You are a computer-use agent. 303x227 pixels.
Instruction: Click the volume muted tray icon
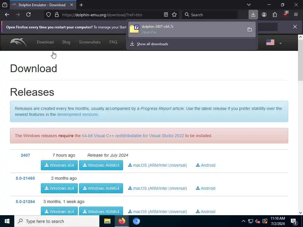[x=257, y=221]
